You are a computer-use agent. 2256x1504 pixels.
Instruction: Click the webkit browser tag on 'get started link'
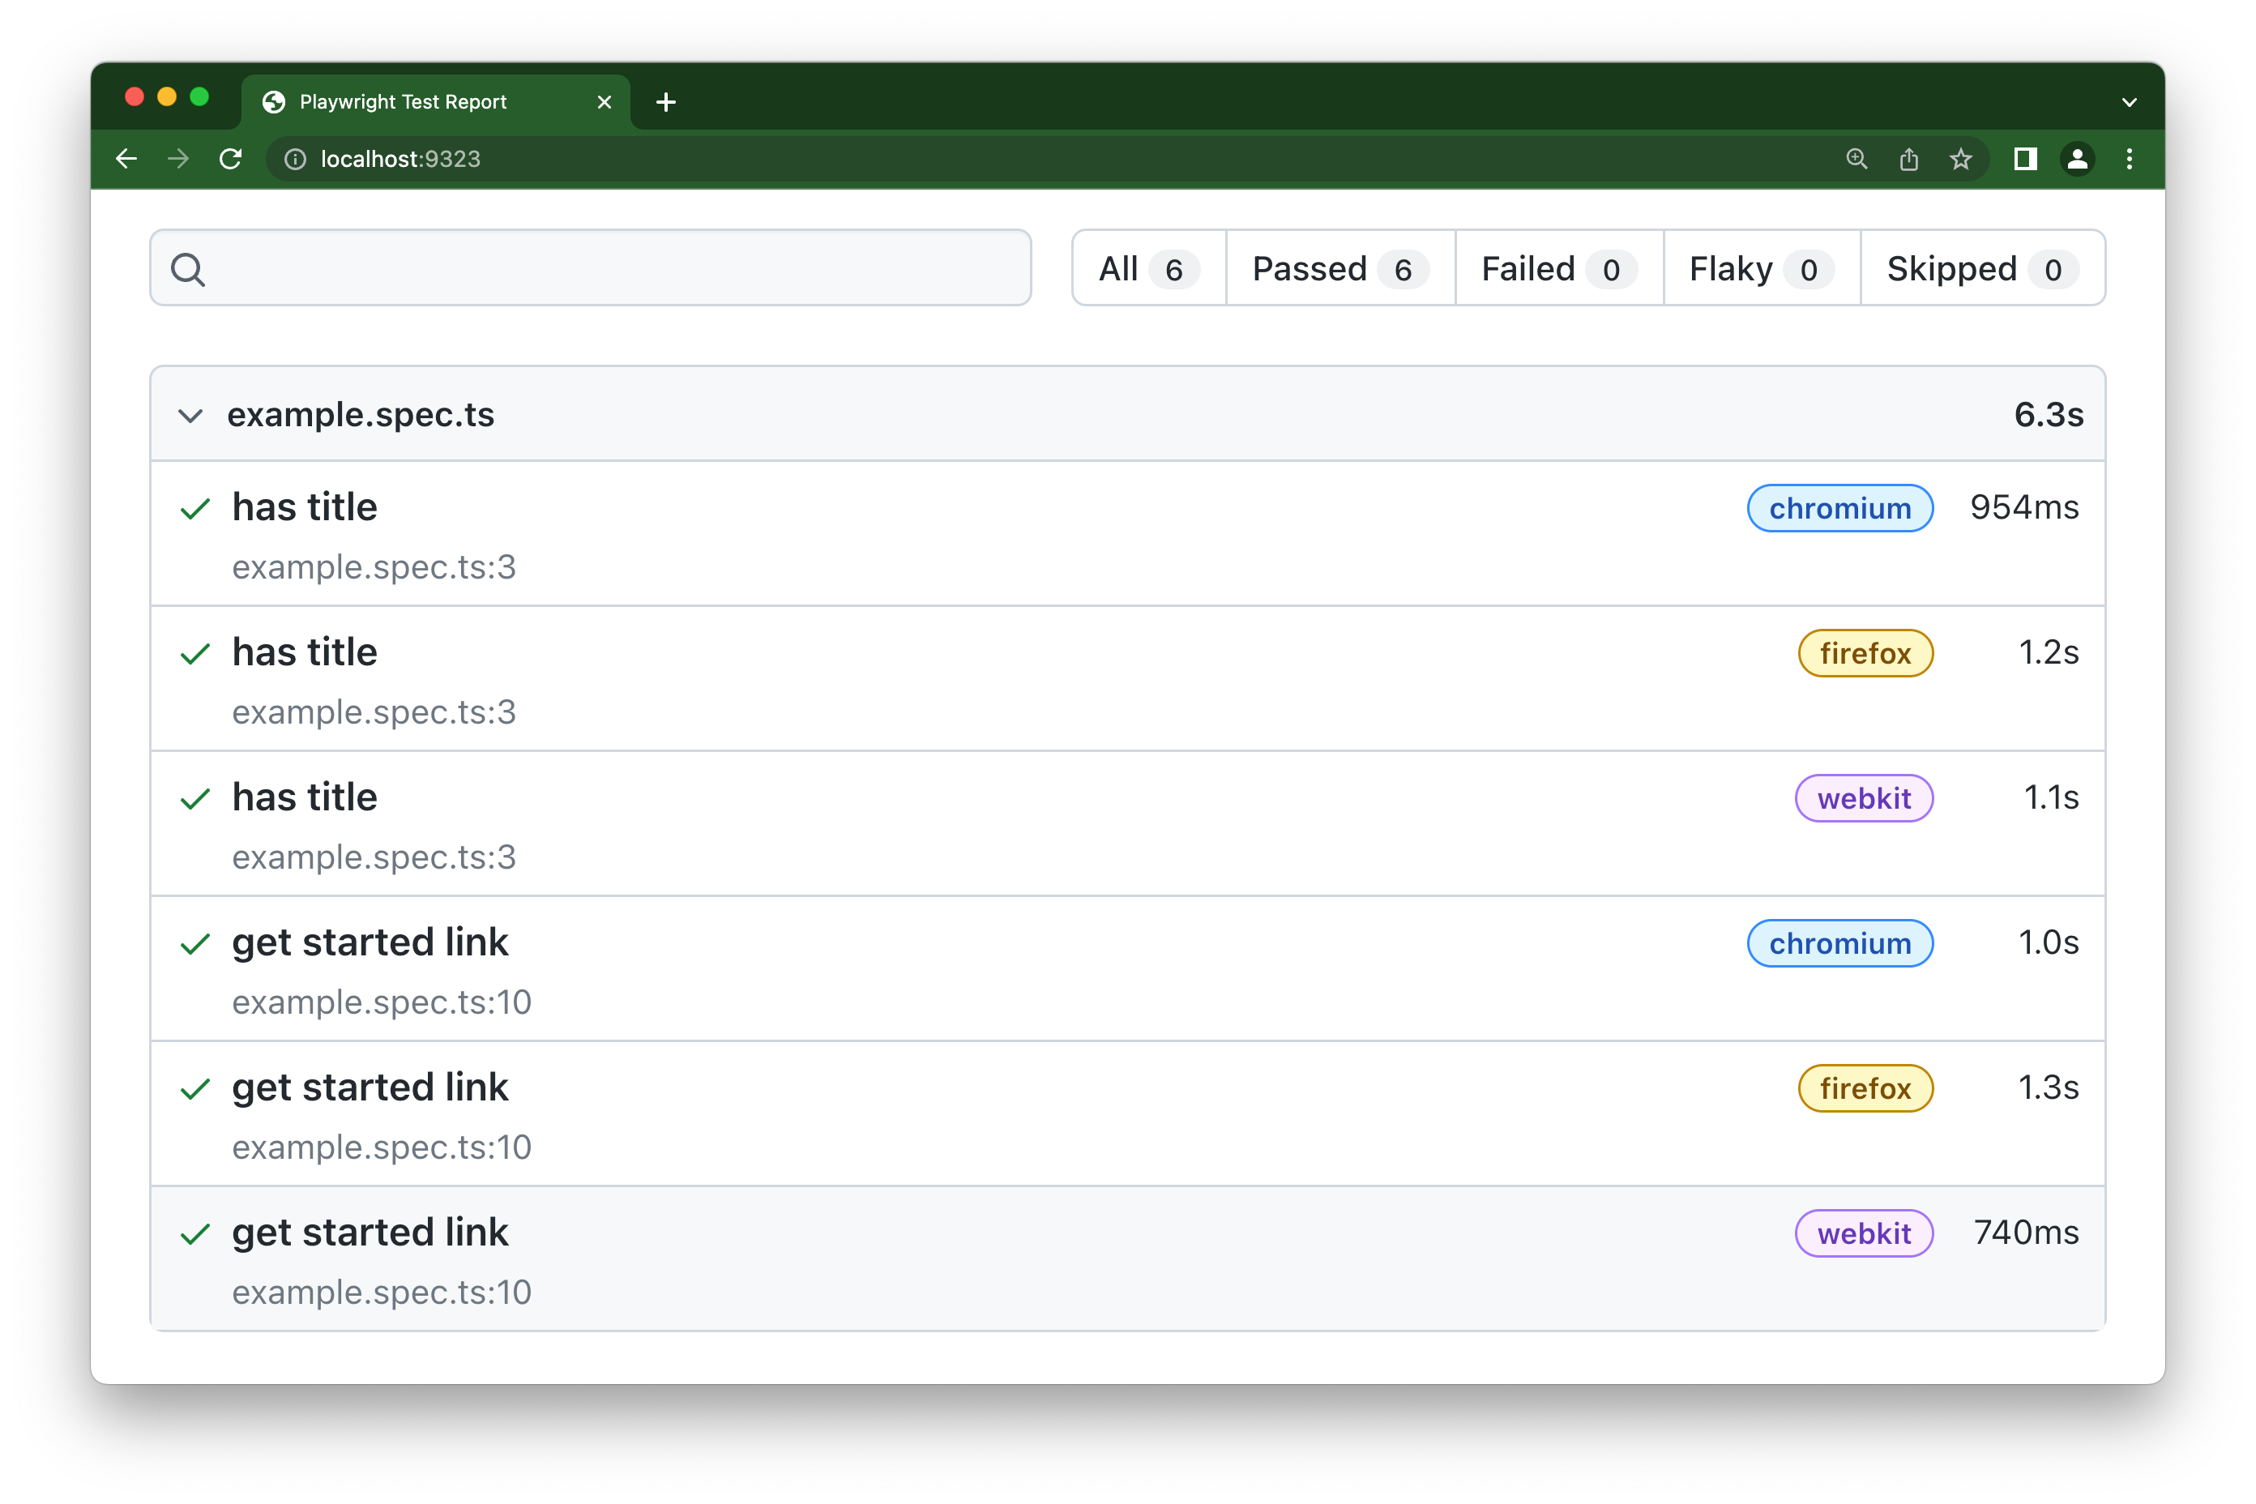click(1863, 1233)
